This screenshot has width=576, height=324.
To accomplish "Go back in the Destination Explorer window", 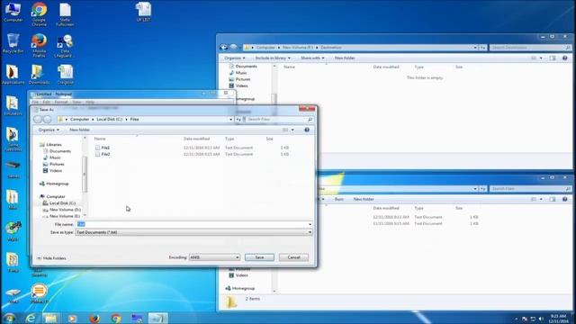I will pos(223,48).
